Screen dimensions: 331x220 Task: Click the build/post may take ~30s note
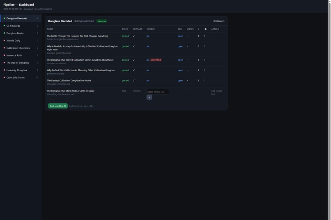[81, 106]
